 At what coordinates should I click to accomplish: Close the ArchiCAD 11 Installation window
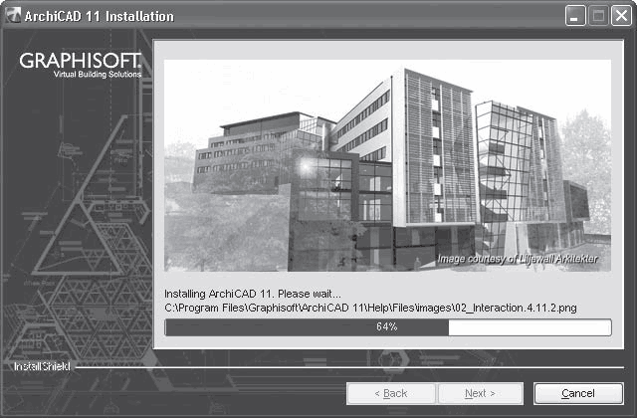619,16
